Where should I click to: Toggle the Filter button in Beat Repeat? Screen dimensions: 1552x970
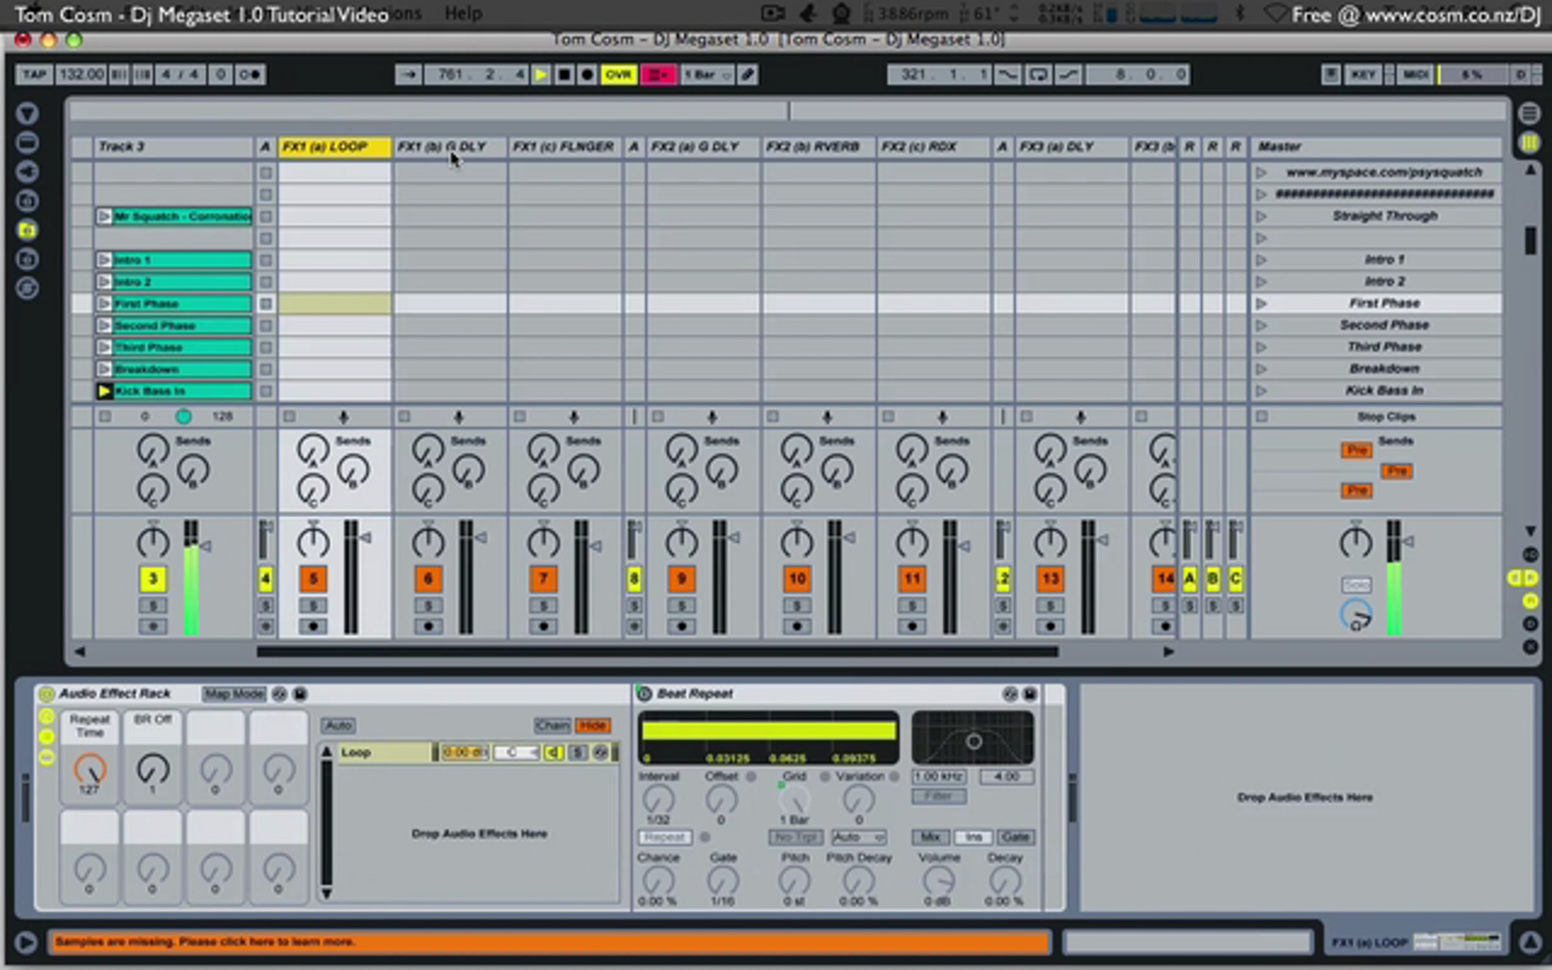coord(939,796)
